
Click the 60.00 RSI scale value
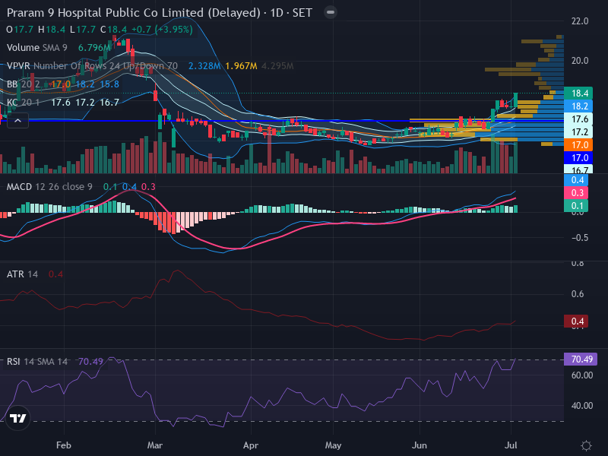point(581,375)
